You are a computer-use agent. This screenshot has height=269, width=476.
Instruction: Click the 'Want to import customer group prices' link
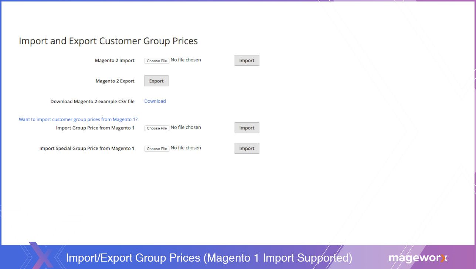78,119
